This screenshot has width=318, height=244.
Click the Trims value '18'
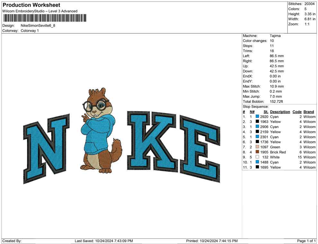(272, 51)
